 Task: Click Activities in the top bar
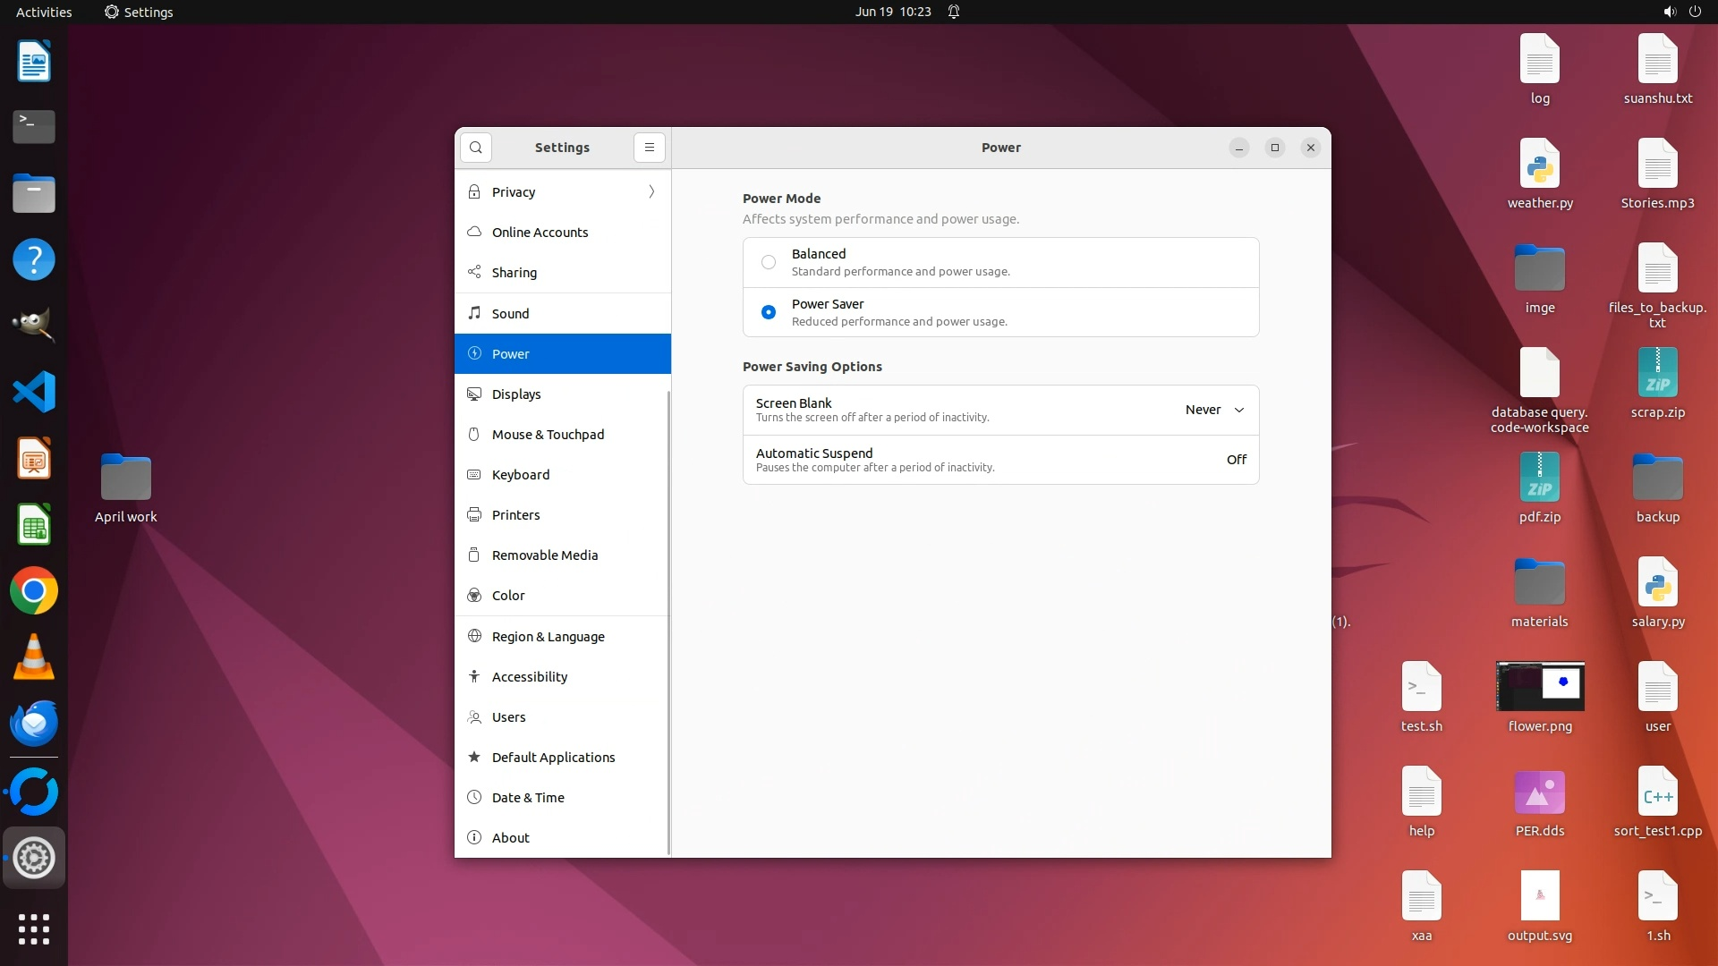[x=44, y=12]
